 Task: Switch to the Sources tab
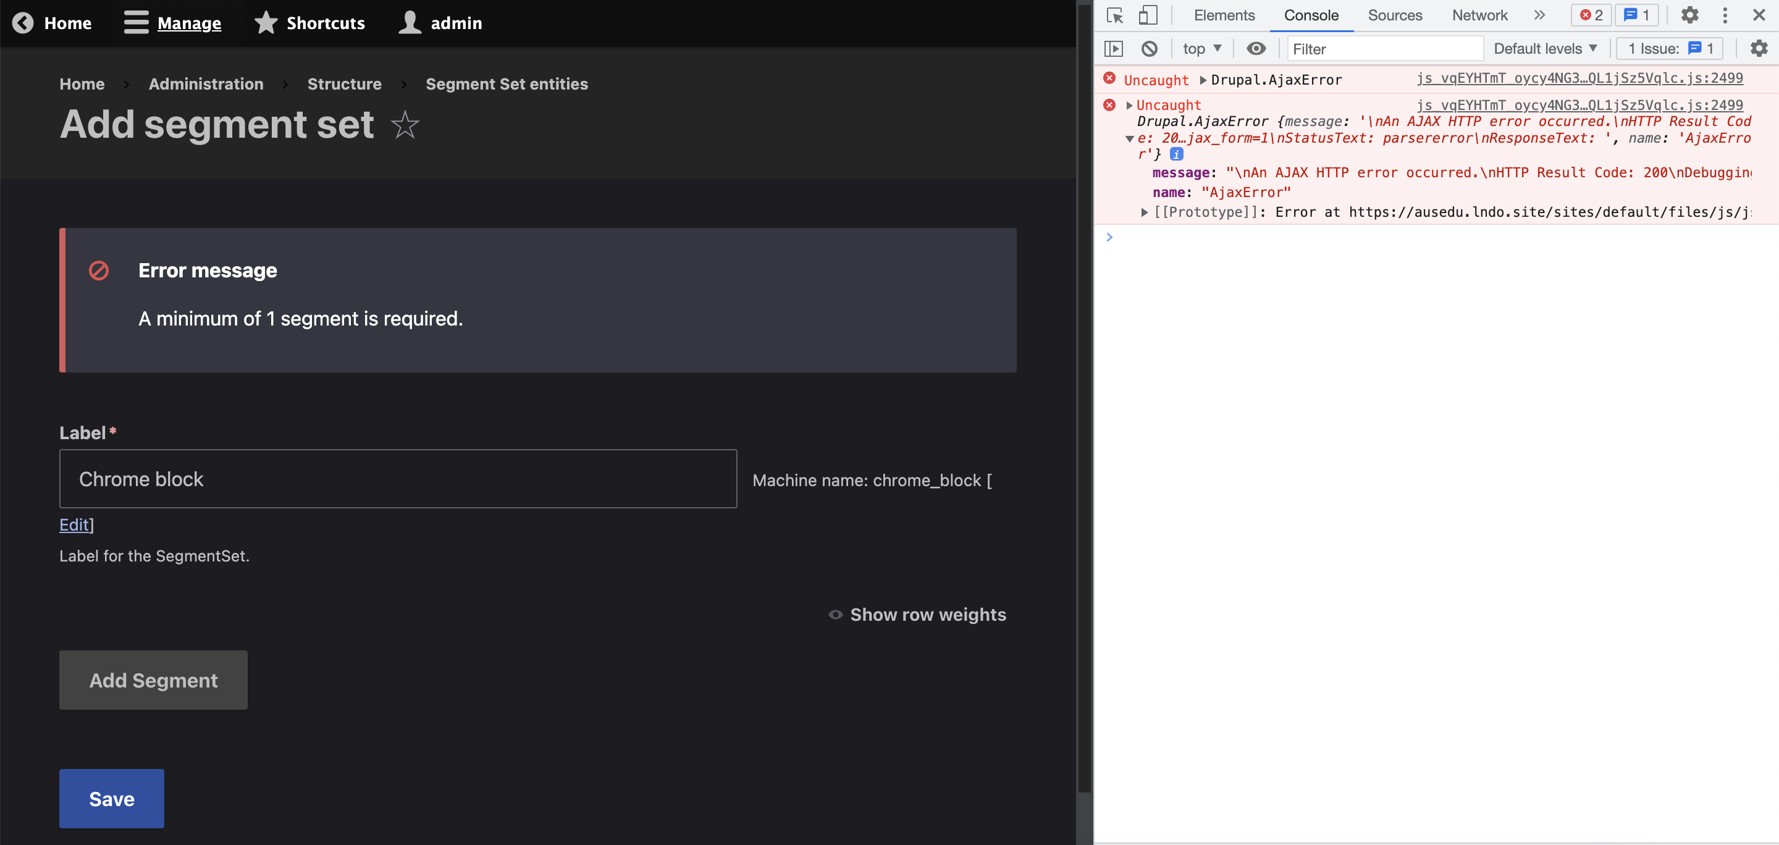click(1394, 15)
